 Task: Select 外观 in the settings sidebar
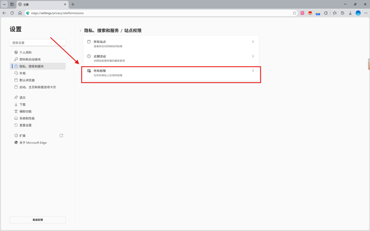point(23,73)
